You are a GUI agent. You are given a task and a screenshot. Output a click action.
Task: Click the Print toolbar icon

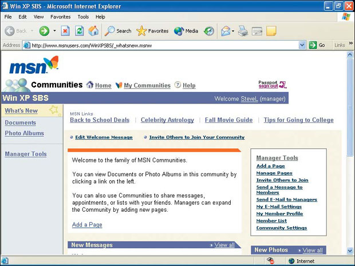tap(243, 31)
